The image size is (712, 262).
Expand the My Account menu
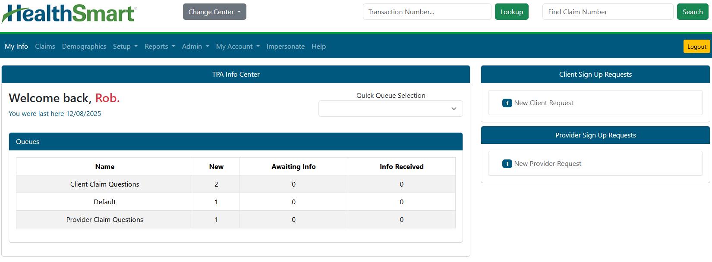[x=237, y=47]
